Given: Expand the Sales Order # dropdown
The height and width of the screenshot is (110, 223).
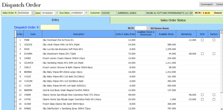Looking at the screenshot, I should (x=33, y=13).
